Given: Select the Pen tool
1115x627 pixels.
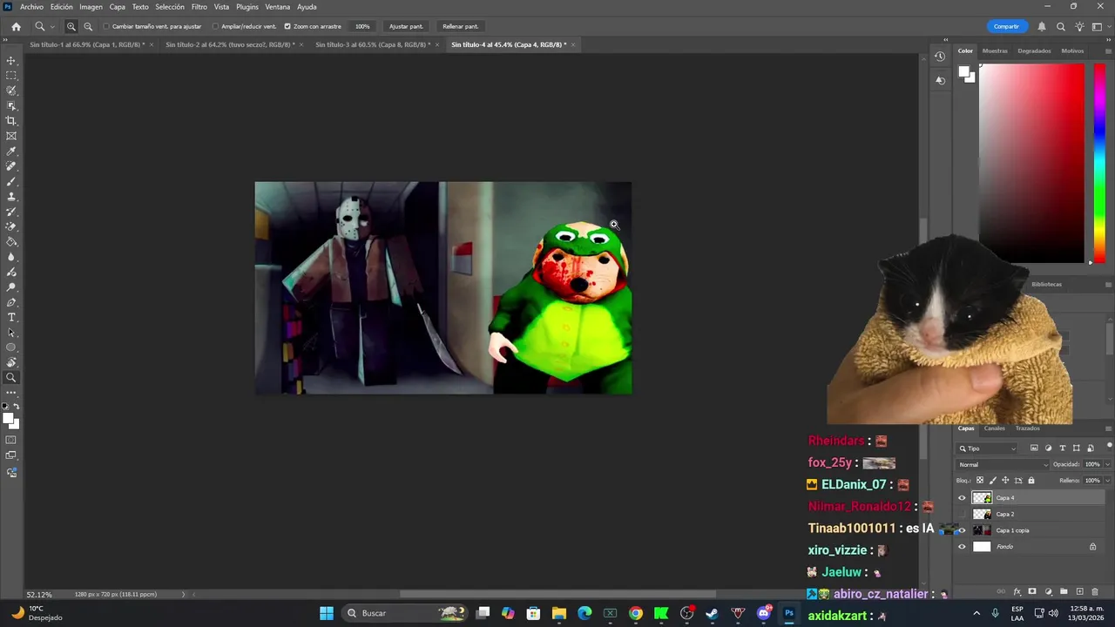Looking at the screenshot, I should [x=11, y=302].
